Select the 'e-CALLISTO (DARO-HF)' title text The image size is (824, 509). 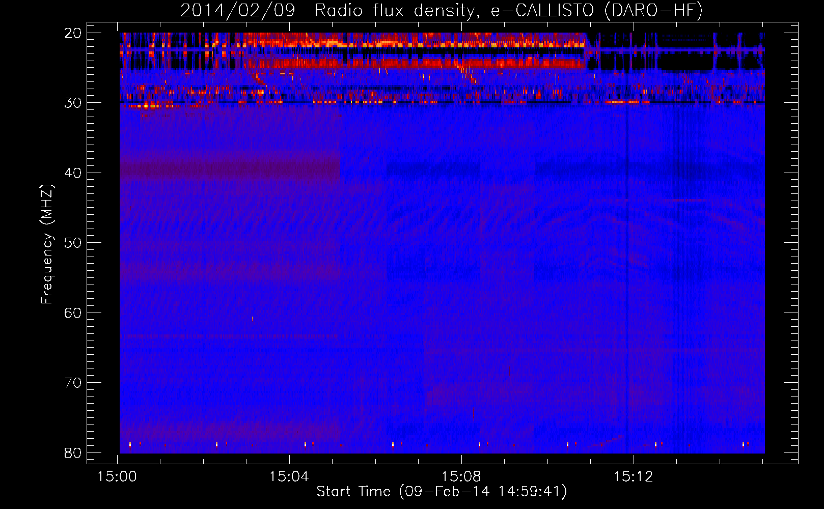click(x=597, y=11)
